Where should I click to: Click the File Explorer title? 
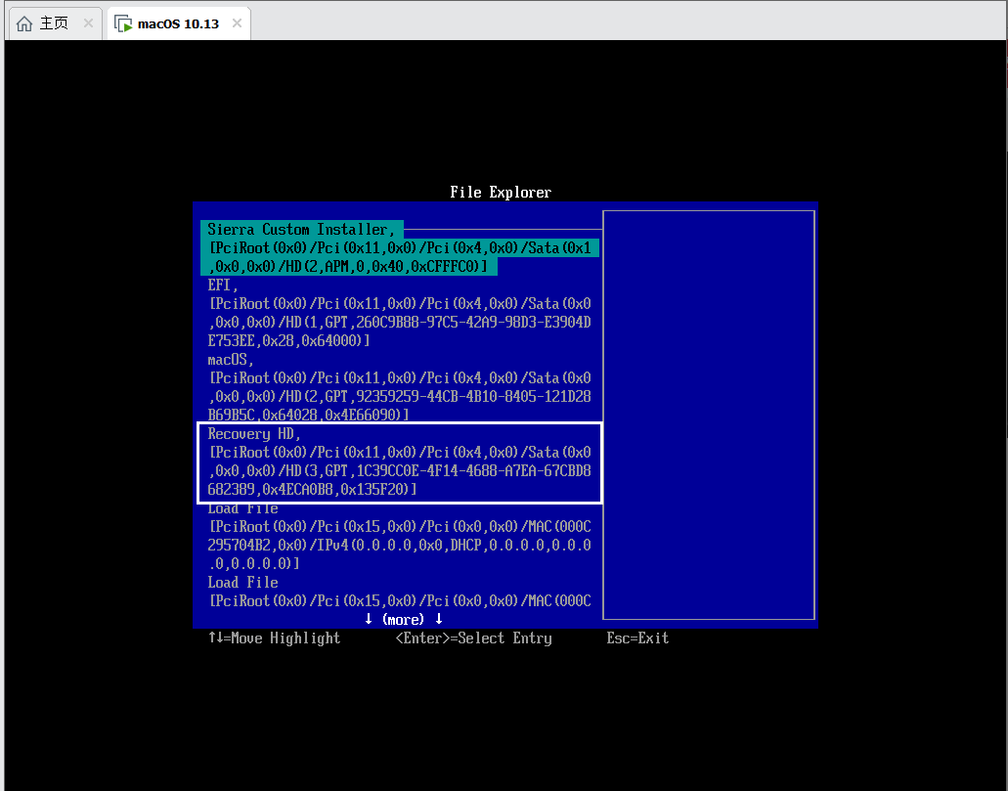[501, 193]
